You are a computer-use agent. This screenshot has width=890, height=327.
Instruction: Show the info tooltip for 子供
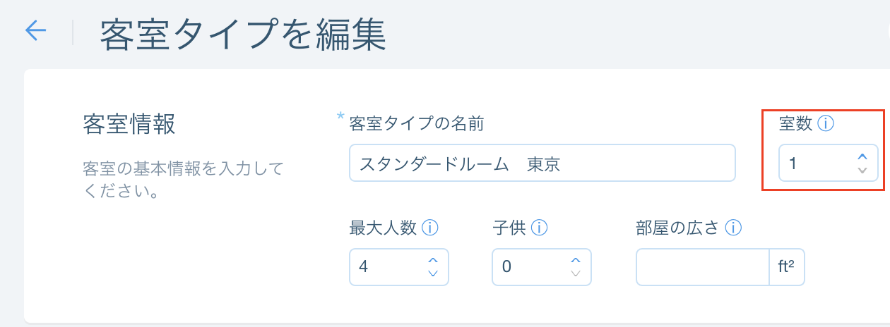click(540, 228)
